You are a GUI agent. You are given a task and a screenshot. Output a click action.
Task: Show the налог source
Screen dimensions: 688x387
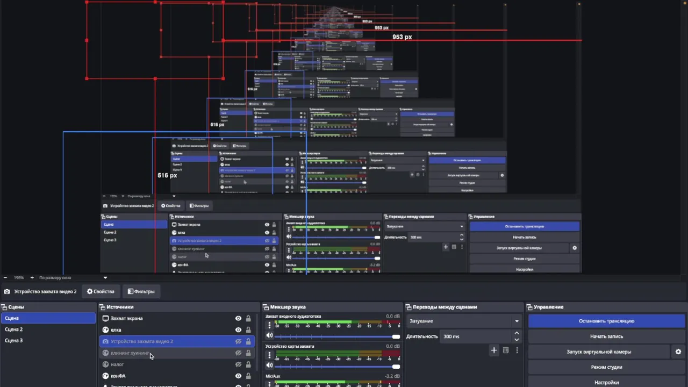(x=238, y=364)
